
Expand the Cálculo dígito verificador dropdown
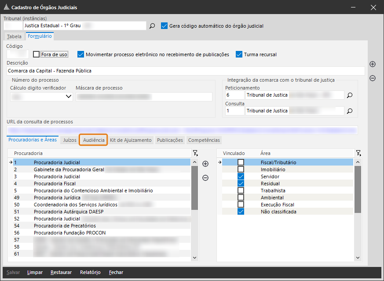tap(69, 97)
